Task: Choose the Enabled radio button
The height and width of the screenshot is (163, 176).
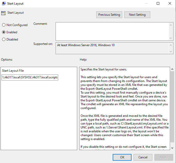Action: [4, 32]
